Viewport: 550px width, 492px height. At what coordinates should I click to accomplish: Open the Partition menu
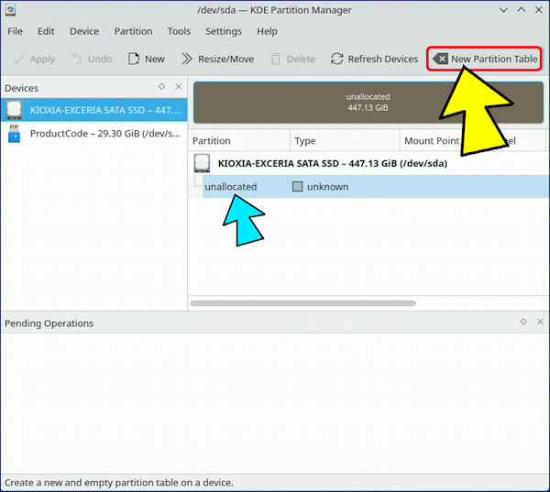(133, 31)
